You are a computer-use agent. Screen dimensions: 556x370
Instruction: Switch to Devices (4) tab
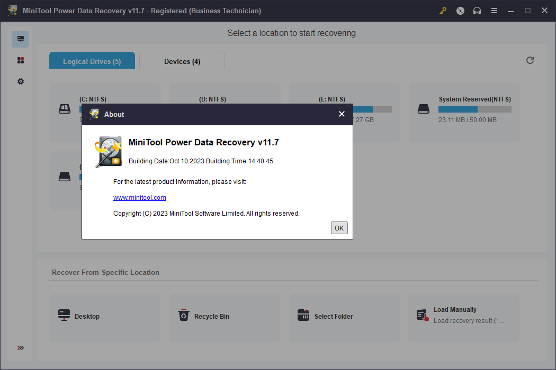182,61
